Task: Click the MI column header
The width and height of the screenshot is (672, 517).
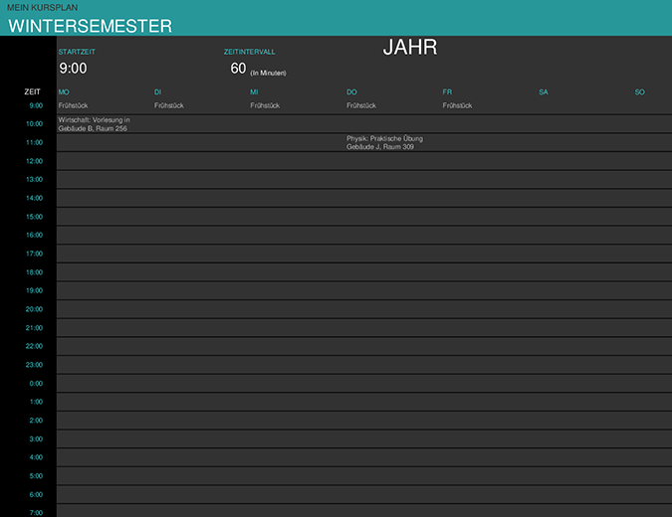Action: click(x=254, y=92)
